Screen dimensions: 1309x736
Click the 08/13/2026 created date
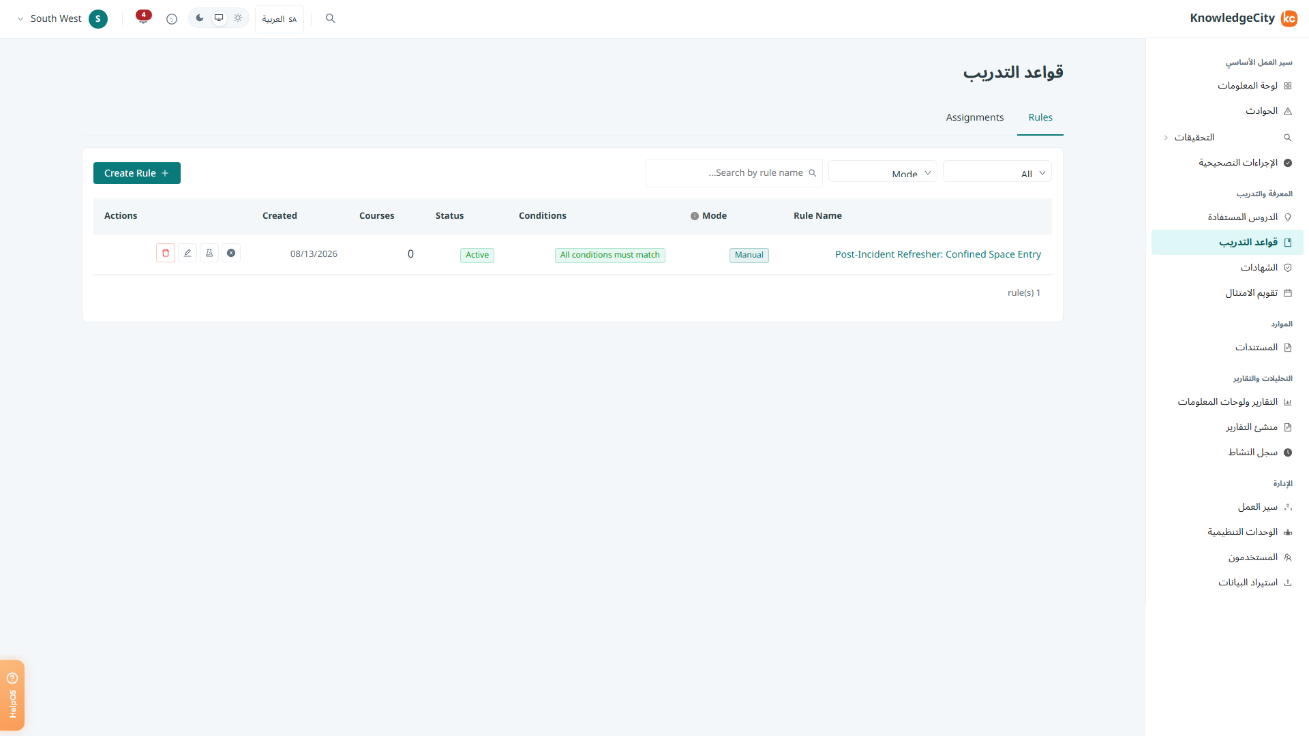pos(314,254)
